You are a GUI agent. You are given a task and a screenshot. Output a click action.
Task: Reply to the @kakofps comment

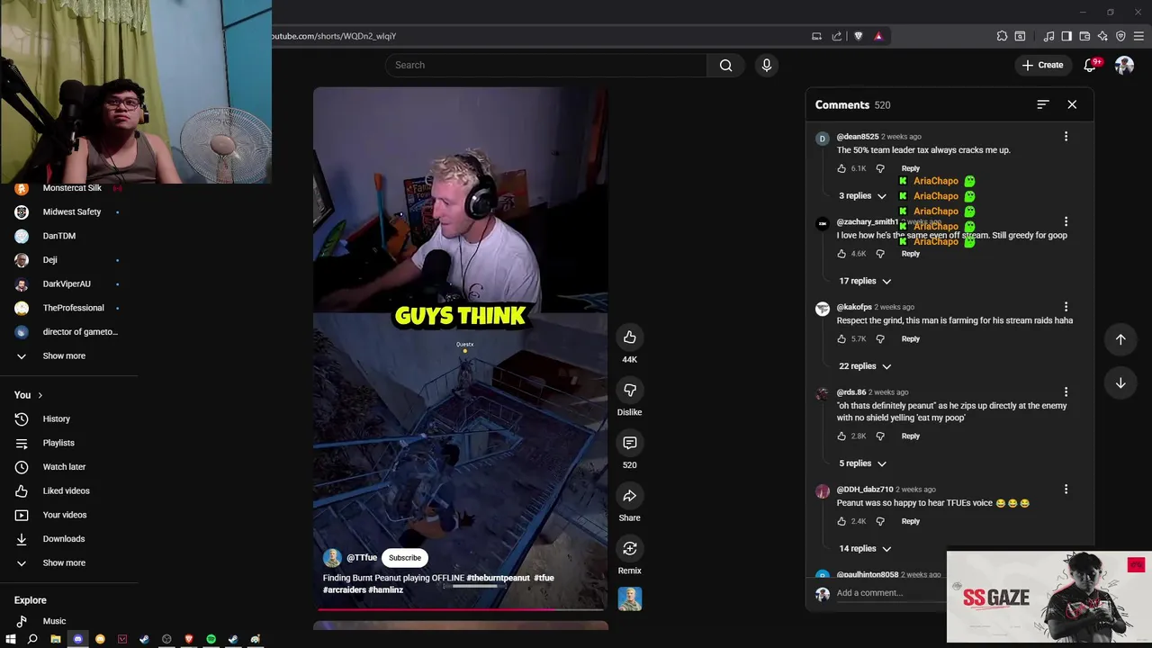tap(911, 339)
